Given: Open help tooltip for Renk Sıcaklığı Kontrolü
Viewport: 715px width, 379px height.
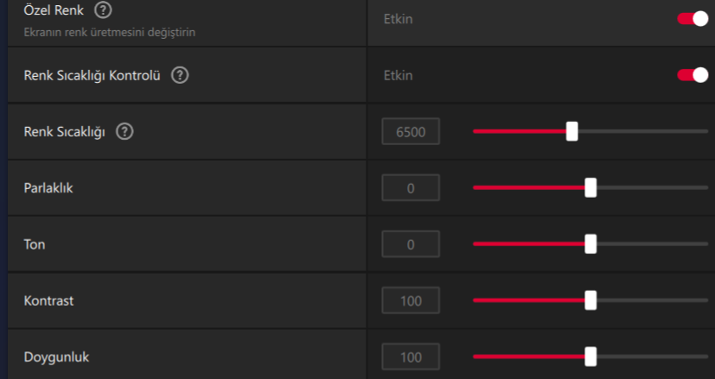Looking at the screenshot, I should tap(179, 75).
